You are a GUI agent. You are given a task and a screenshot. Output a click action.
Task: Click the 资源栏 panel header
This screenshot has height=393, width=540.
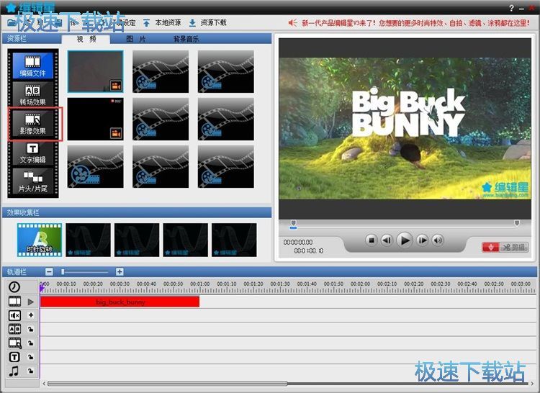tap(17, 39)
